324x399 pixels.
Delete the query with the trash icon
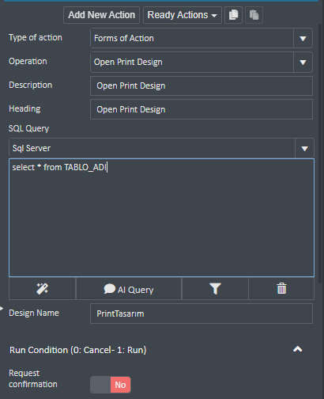tap(281, 289)
